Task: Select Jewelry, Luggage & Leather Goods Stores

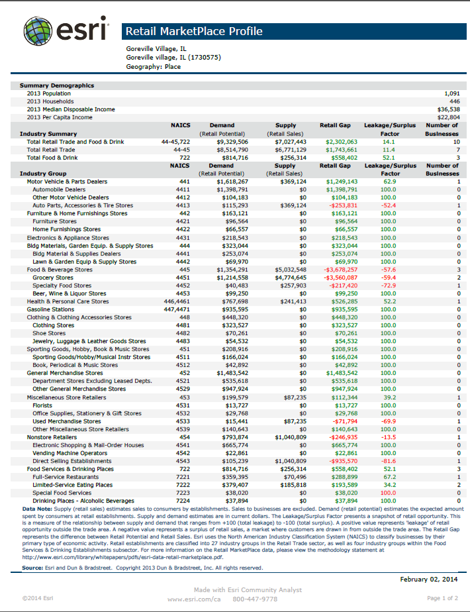Action: (89, 342)
